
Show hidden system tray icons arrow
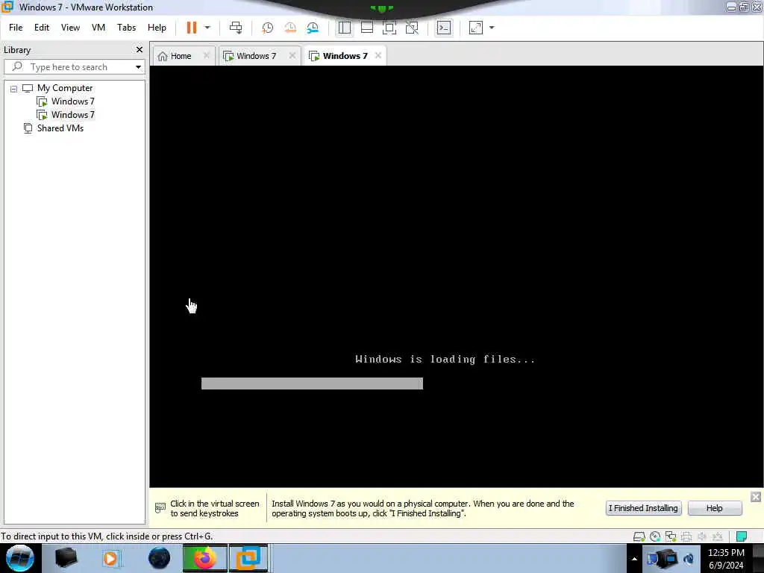634,559
